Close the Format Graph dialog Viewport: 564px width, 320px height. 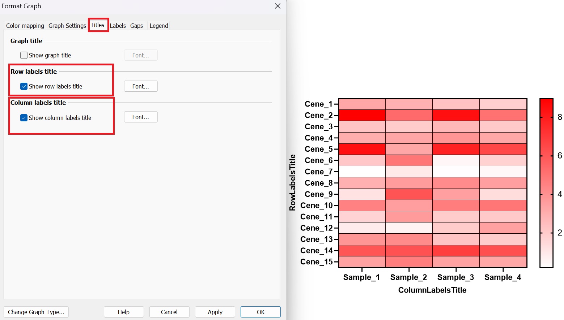(x=277, y=6)
